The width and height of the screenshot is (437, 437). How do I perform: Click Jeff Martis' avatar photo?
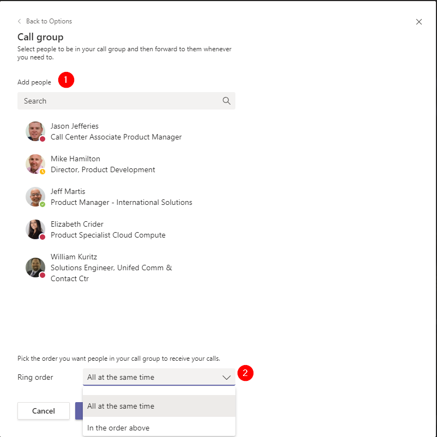click(35, 197)
